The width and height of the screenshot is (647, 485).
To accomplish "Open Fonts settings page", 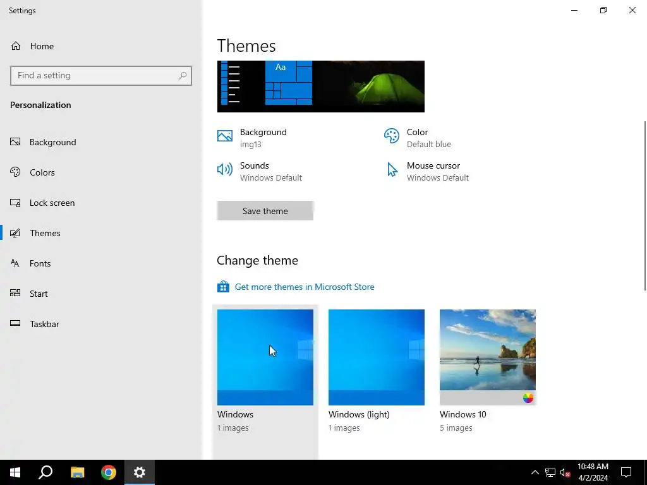I will pyautogui.click(x=101, y=263).
